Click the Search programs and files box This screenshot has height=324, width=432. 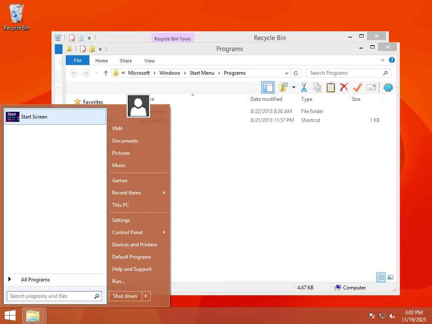(x=54, y=296)
